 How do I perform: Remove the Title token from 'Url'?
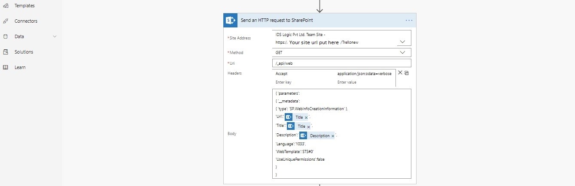[x=306, y=117]
